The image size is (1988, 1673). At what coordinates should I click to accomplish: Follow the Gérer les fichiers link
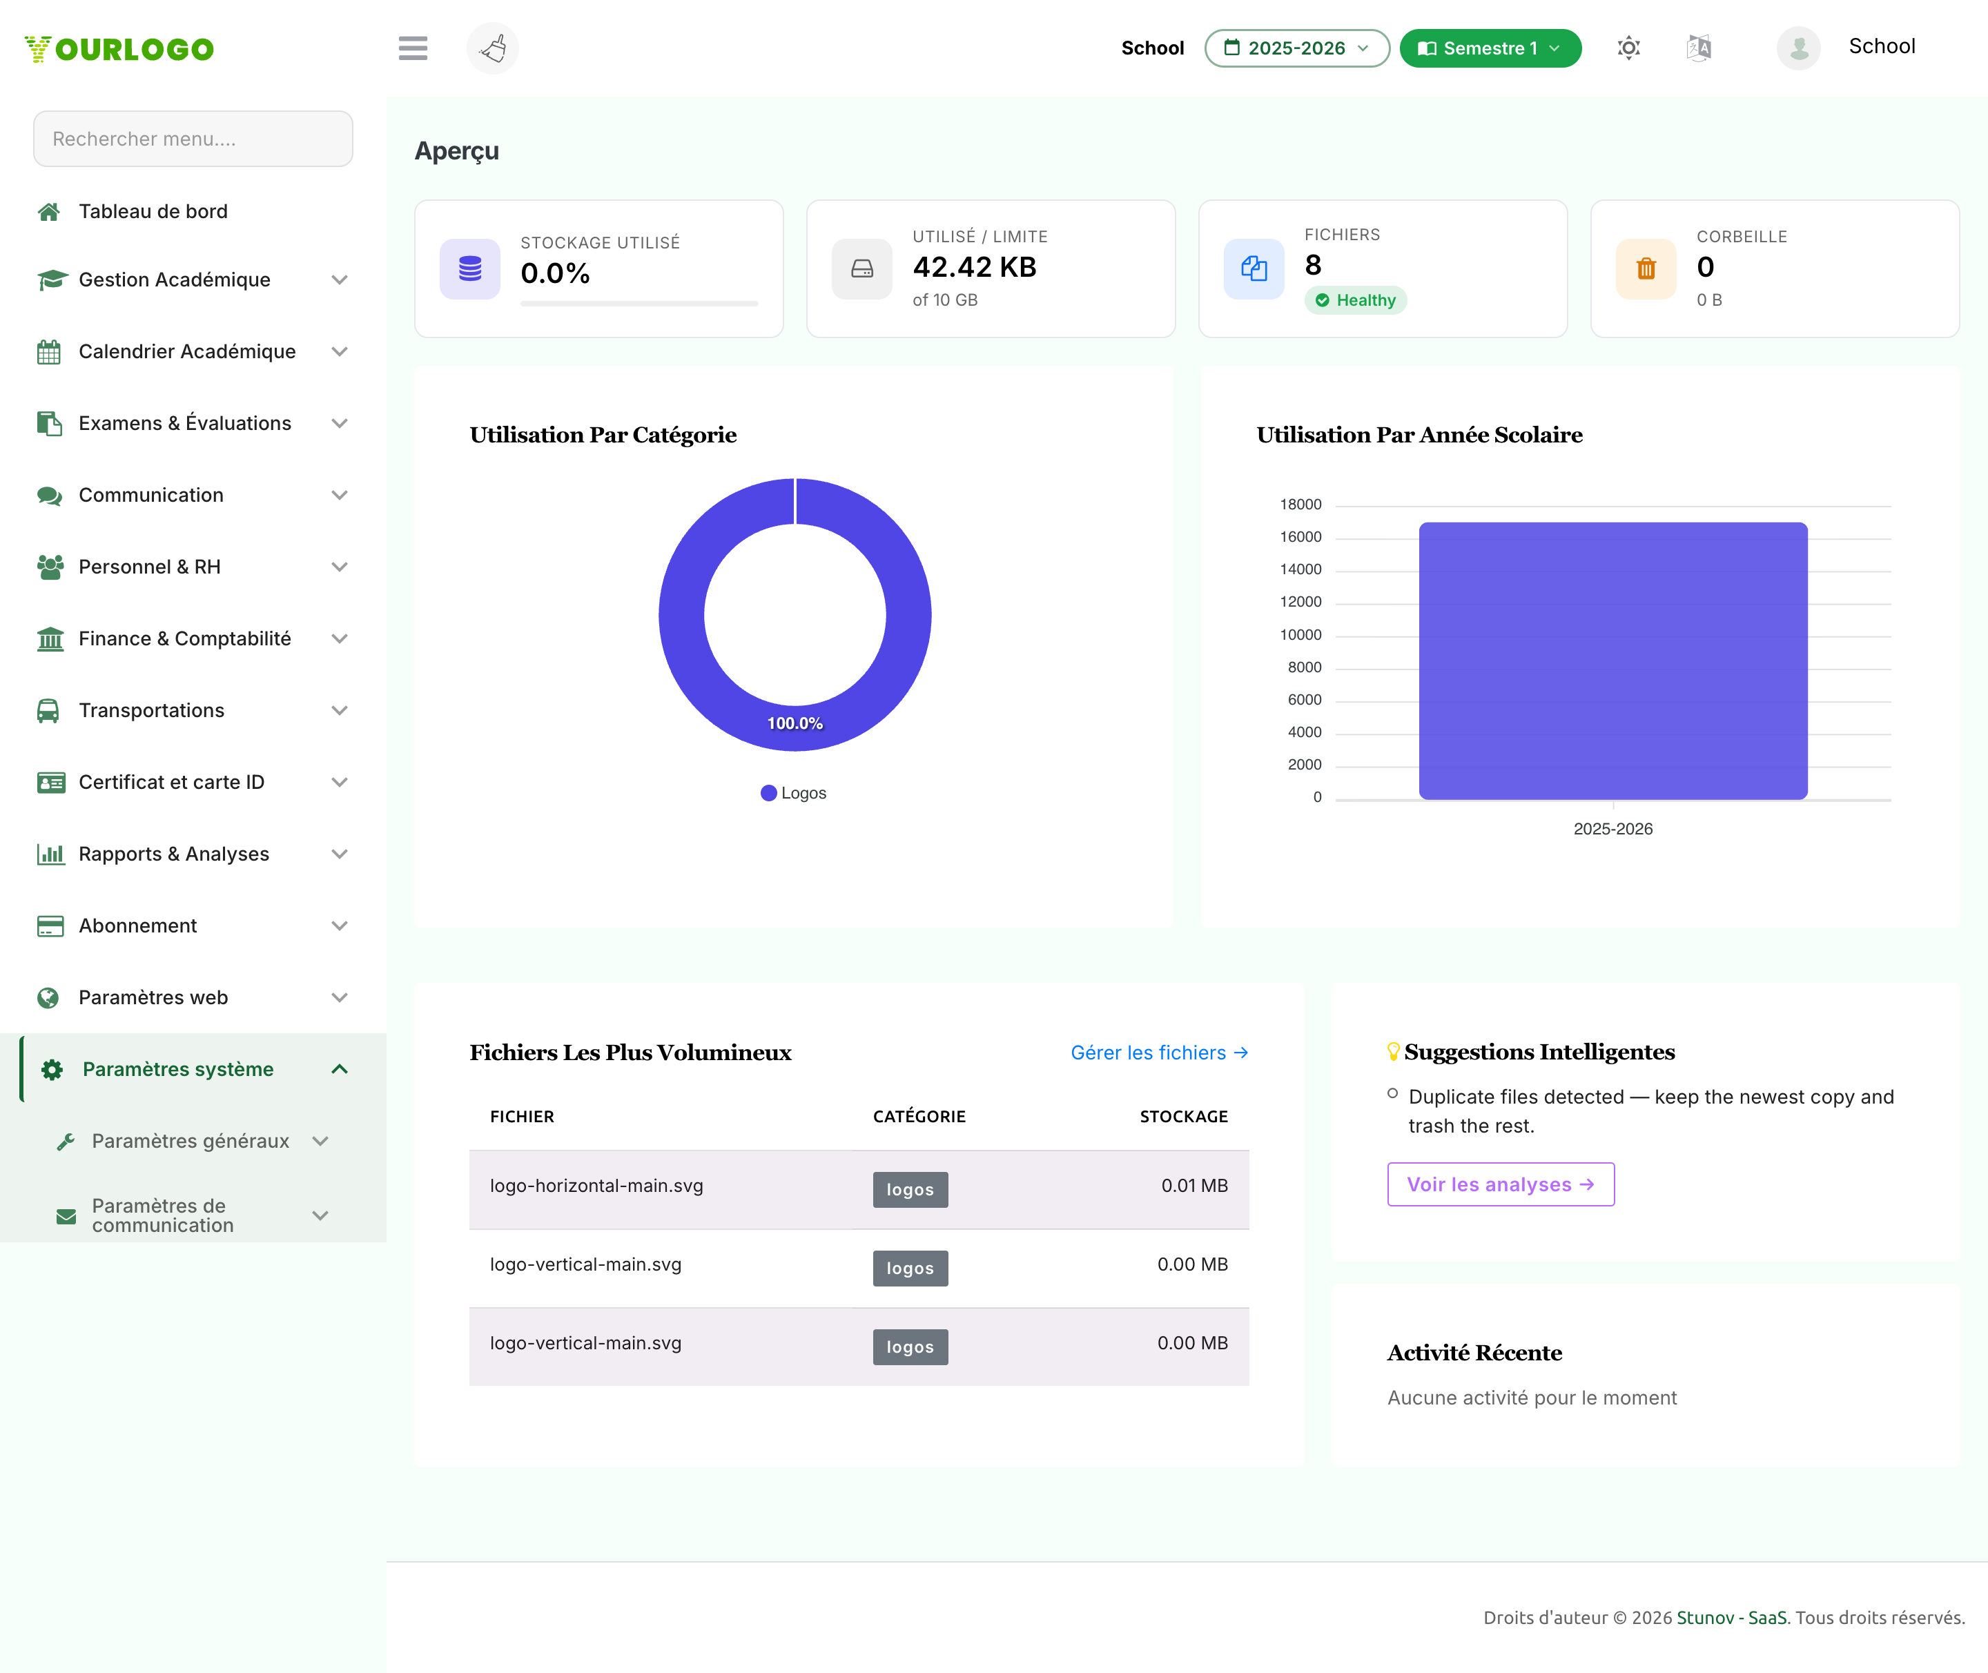click(x=1159, y=1053)
